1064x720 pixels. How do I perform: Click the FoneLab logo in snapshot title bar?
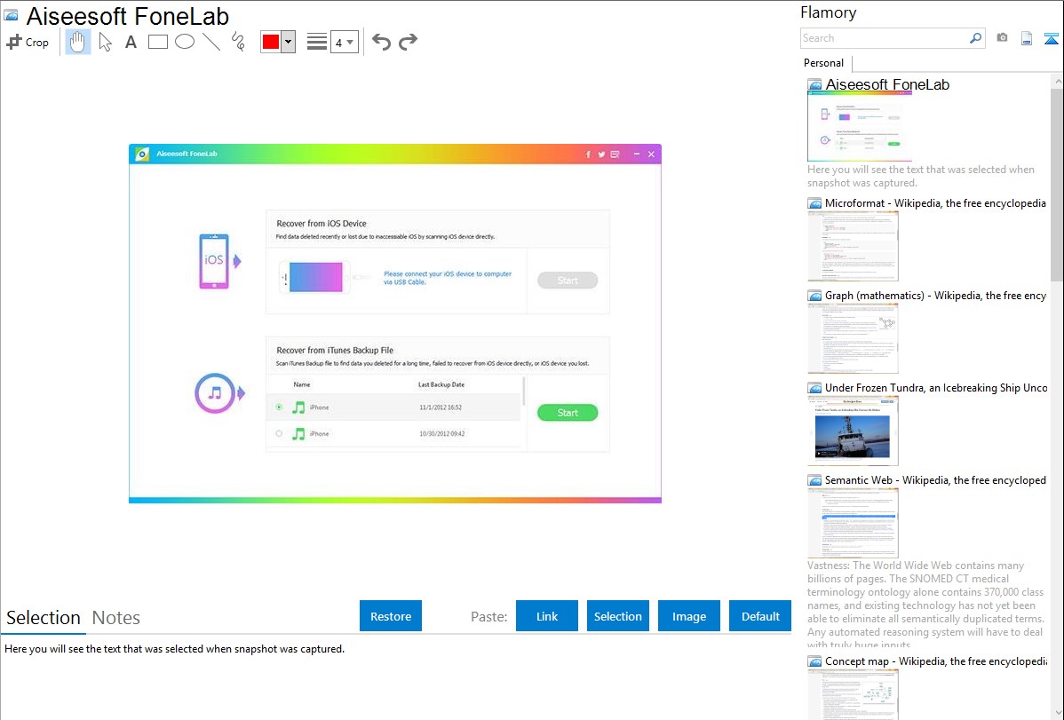[x=142, y=154]
